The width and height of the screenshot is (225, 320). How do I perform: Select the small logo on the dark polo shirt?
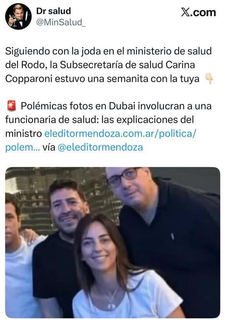click(x=172, y=236)
